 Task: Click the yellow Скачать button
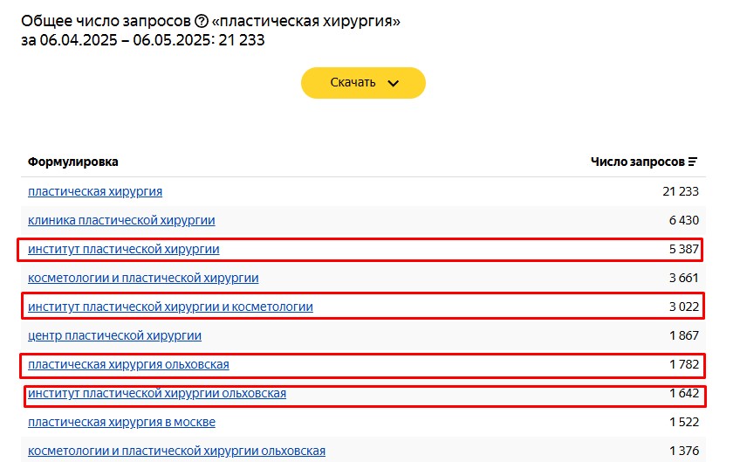[363, 83]
